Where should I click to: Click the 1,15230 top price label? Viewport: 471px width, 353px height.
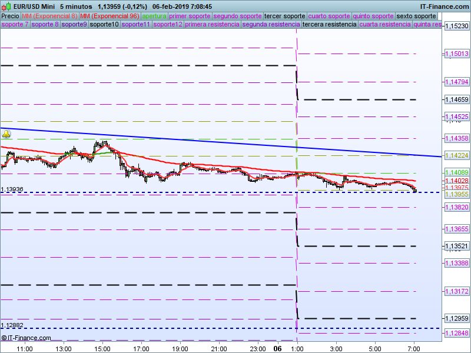click(x=457, y=26)
